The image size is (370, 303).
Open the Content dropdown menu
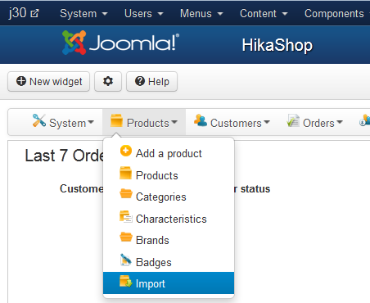click(x=264, y=14)
